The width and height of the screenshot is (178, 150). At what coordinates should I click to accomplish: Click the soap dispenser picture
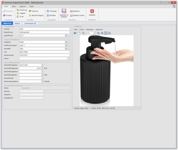point(107,71)
